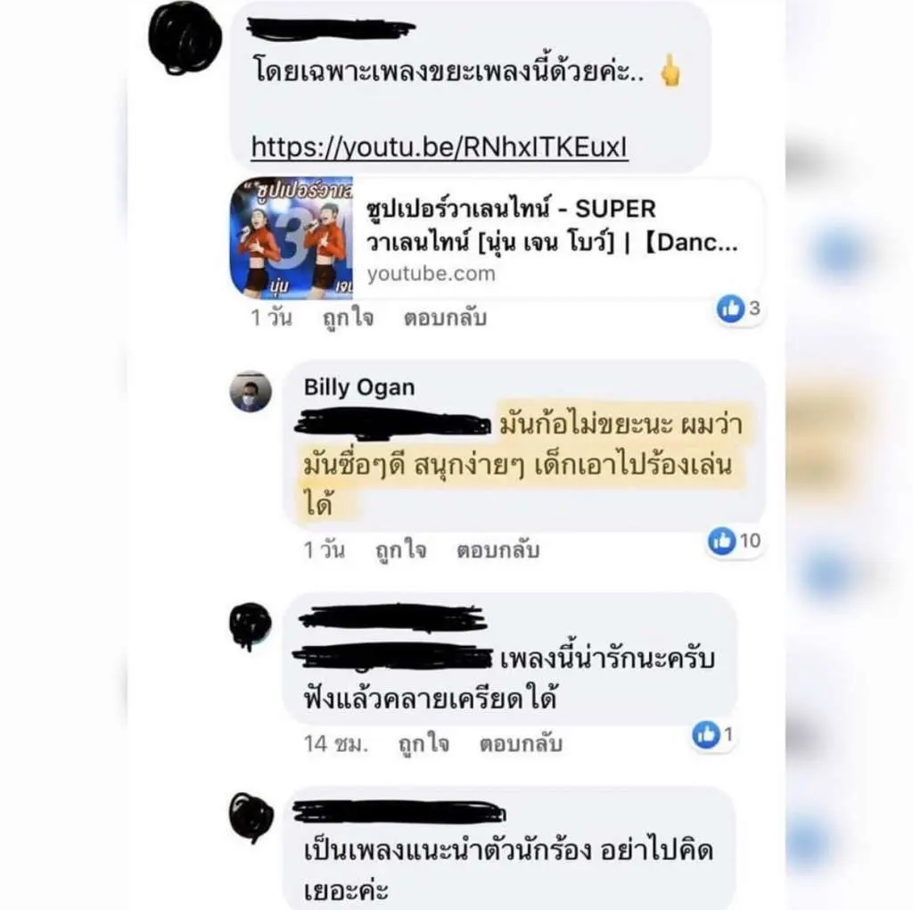Image resolution: width=913 pixels, height=910 pixels.
Task: Click the scribbled avatar of the top commenter
Action: pyautogui.click(x=185, y=39)
